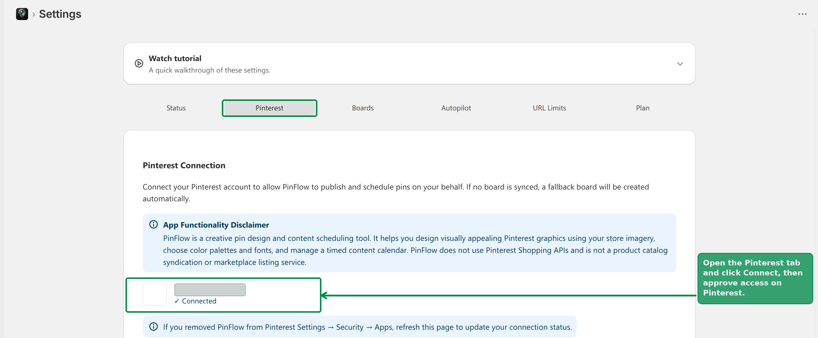Open the three-dot more options menu
818x338 pixels.
click(802, 14)
